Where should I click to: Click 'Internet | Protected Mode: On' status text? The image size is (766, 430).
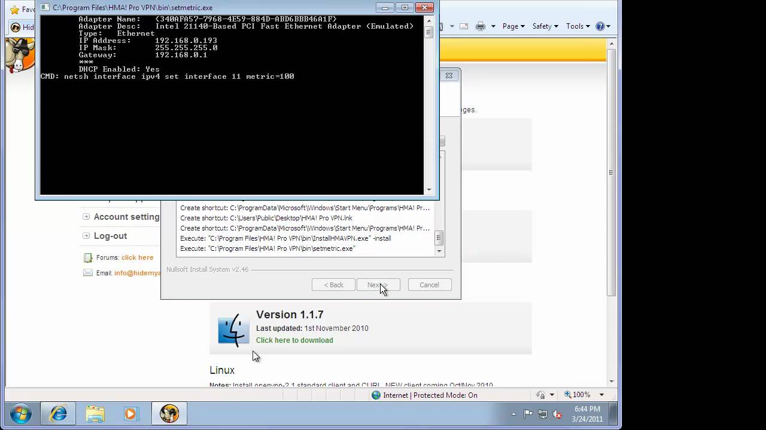pos(430,395)
